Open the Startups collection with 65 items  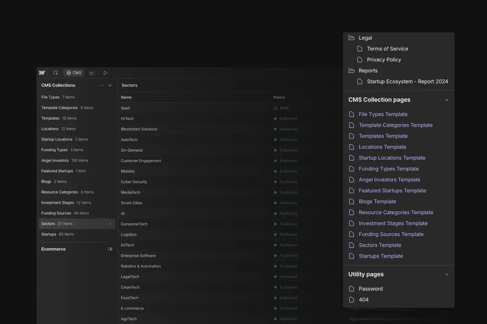77,234
